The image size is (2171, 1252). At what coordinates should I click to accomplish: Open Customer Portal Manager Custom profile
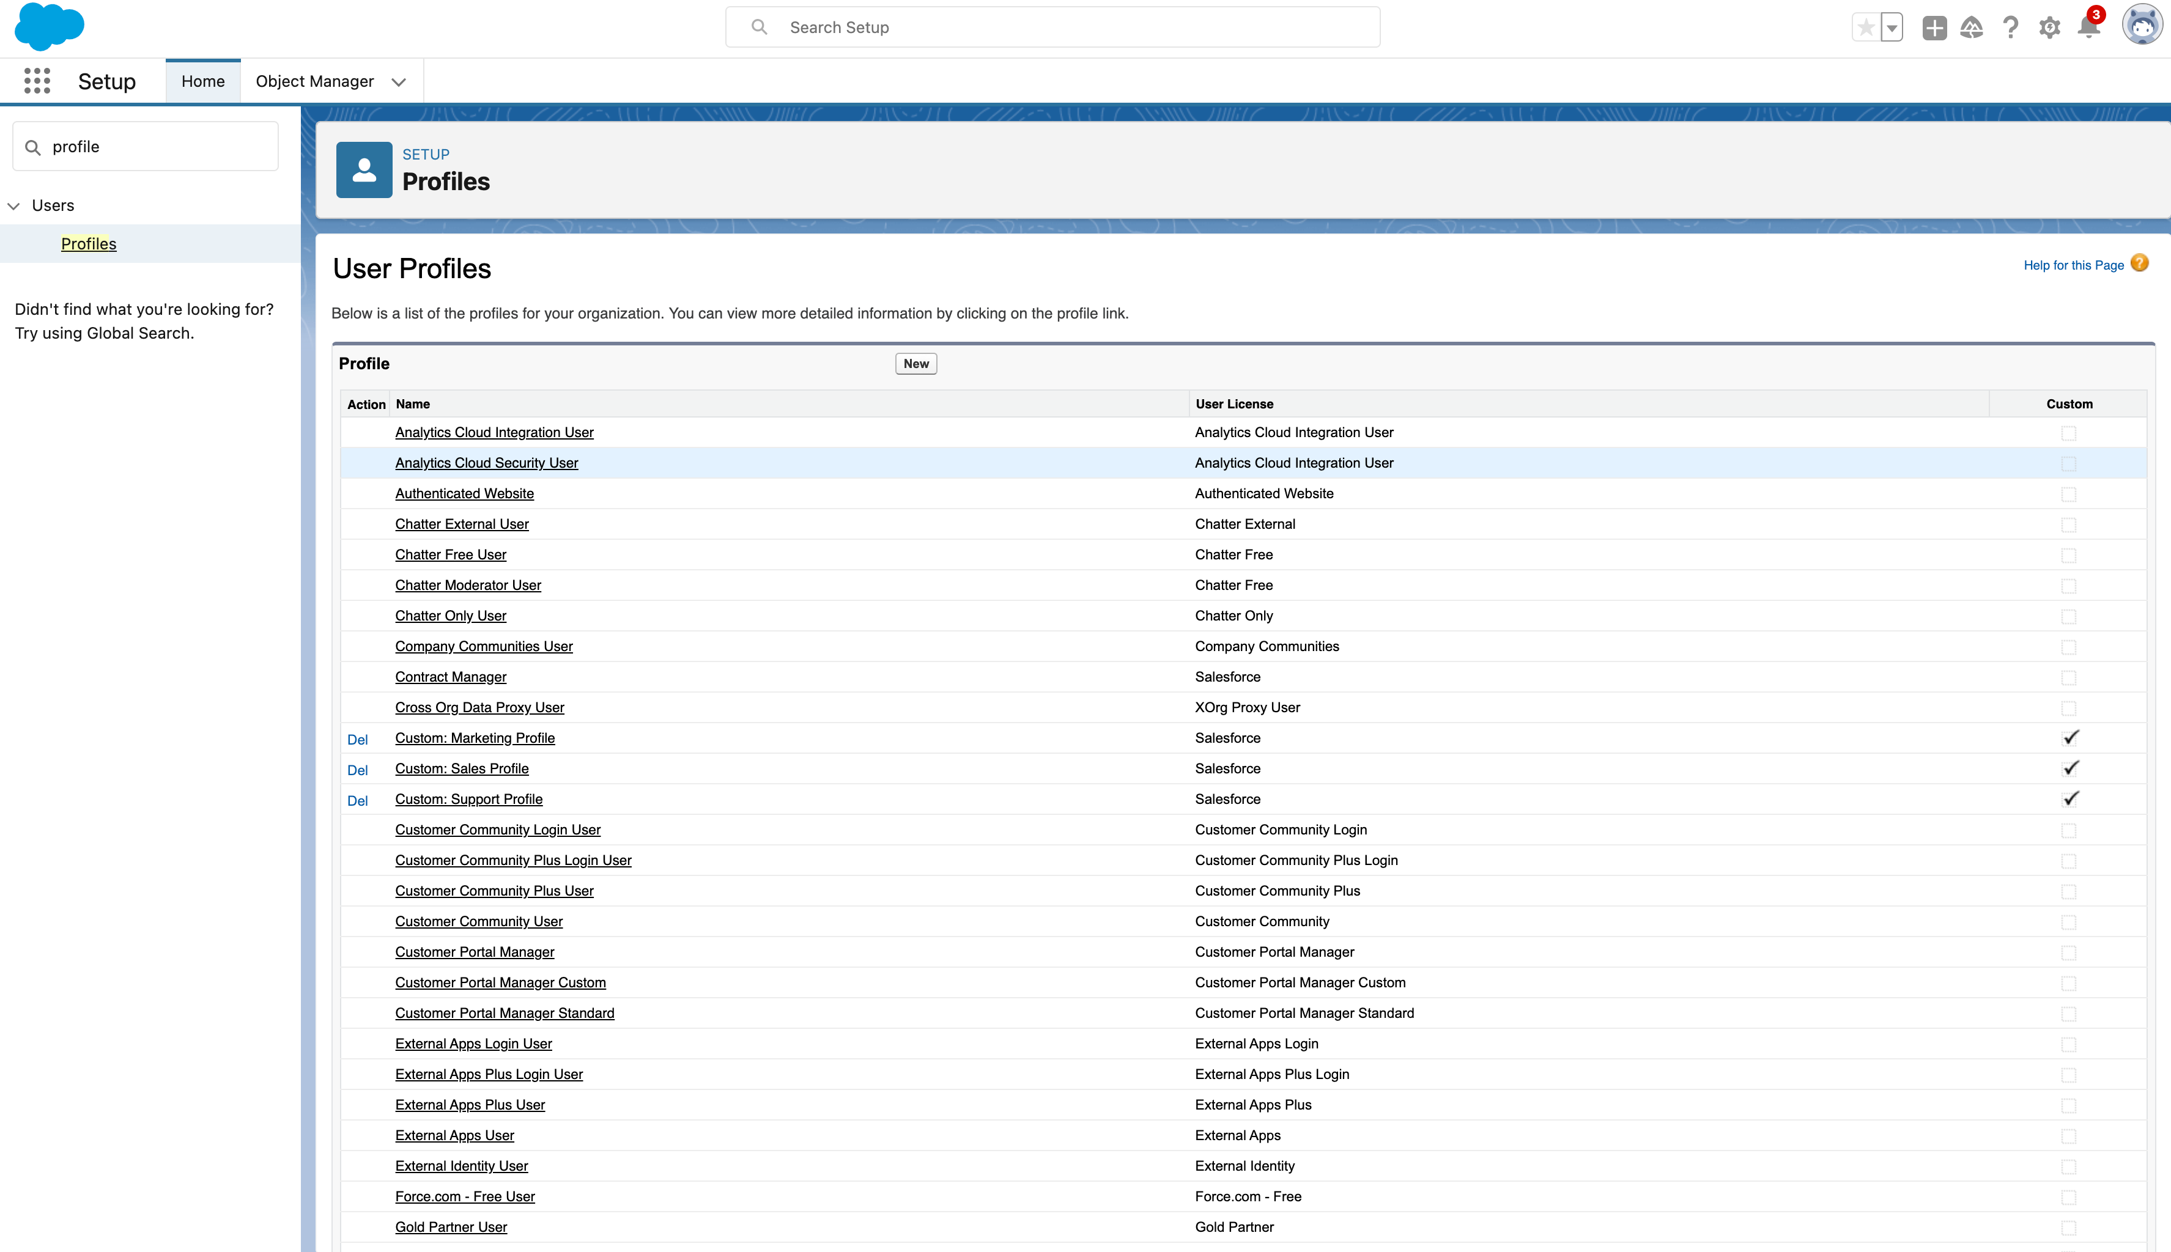(x=501, y=982)
